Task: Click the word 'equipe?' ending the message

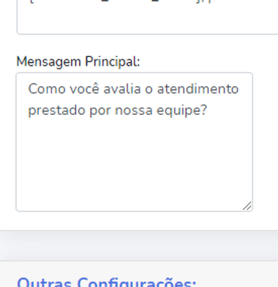Action: (x=182, y=111)
